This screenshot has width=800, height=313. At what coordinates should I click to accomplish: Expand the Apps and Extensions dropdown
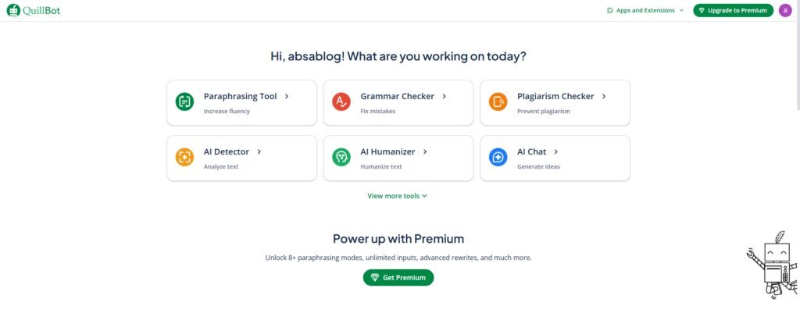(645, 10)
